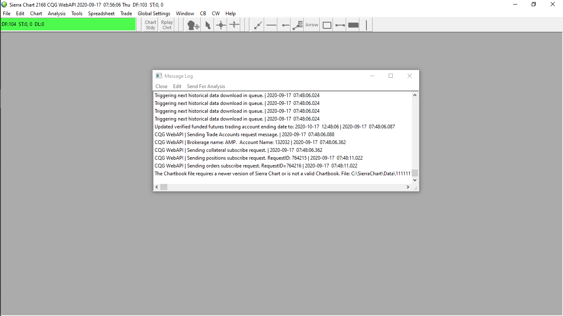Maximize the Message Log window
The height and width of the screenshot is (316, 563).
click(391, 76)
